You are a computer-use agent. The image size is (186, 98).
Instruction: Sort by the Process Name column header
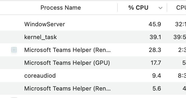tap(61, 8)
